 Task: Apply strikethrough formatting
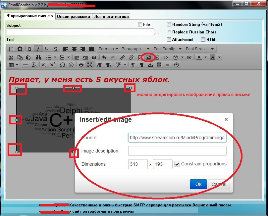click(55, 49)
